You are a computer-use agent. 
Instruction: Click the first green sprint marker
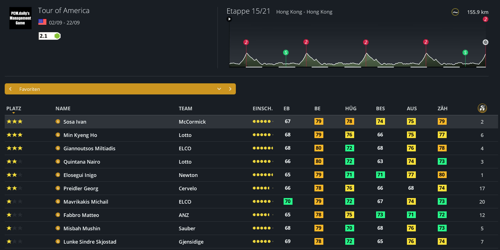click(x=286, y=52)
